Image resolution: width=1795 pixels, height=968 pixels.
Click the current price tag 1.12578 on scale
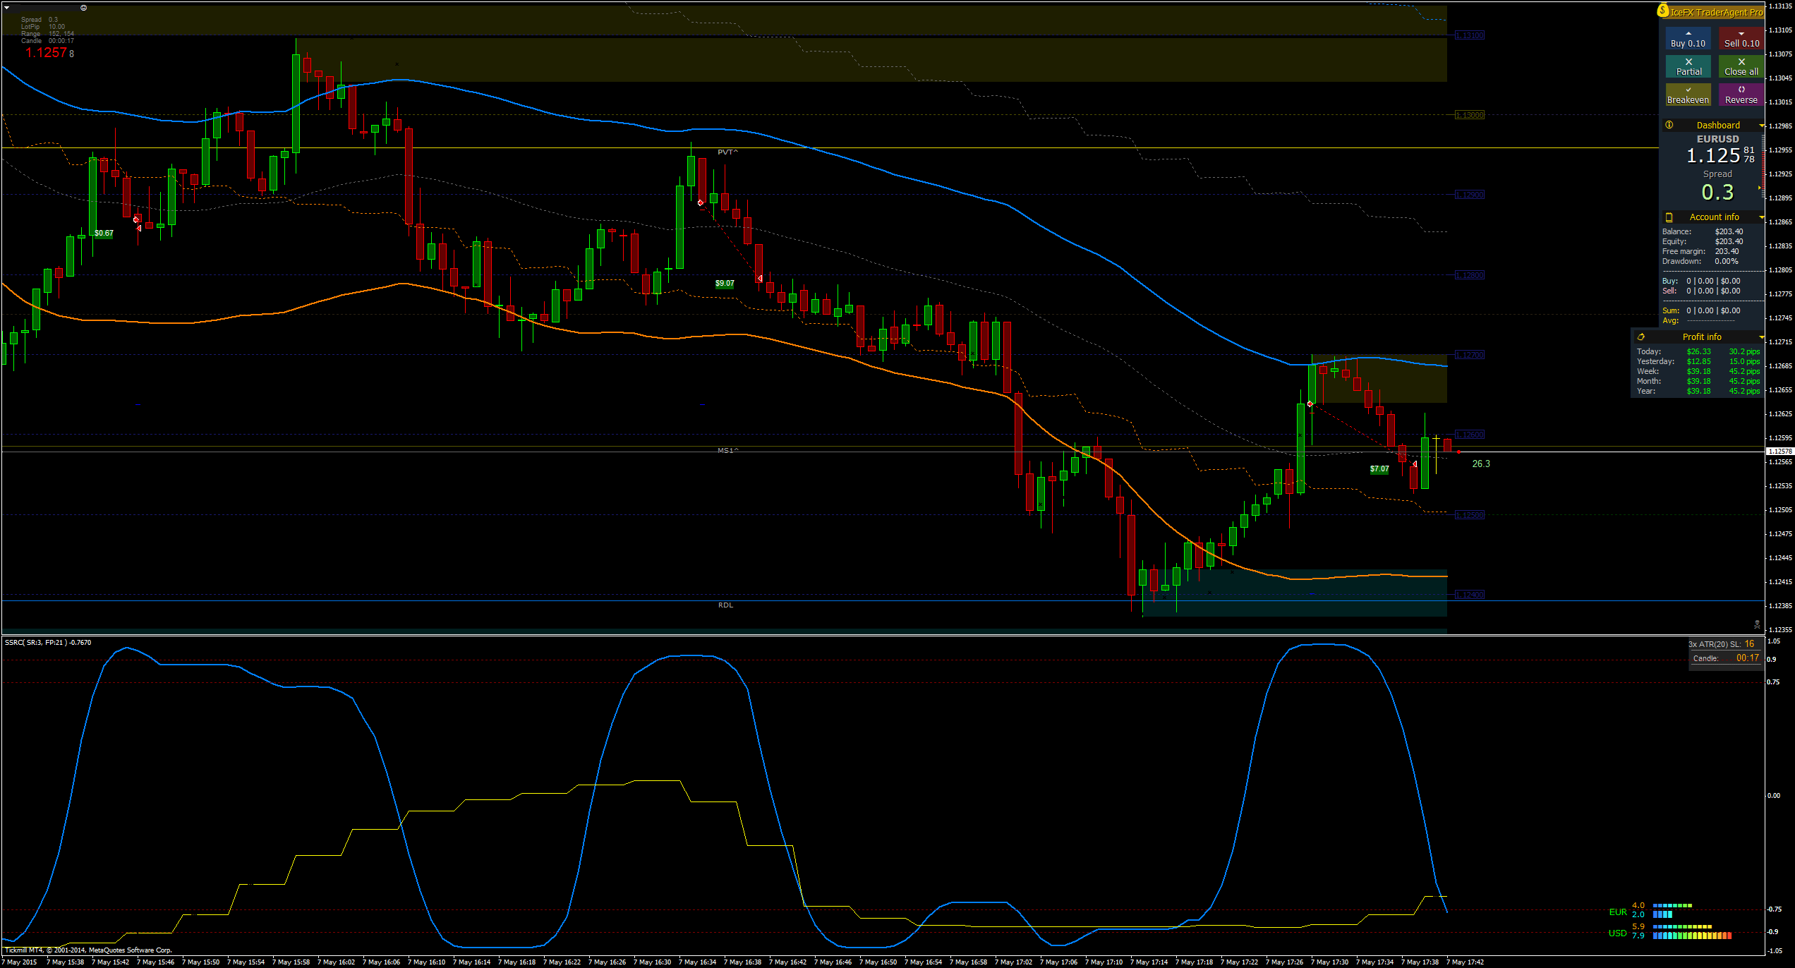1779,451
